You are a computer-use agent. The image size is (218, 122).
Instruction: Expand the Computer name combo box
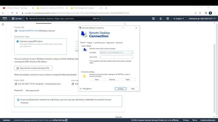pos(132,53)
